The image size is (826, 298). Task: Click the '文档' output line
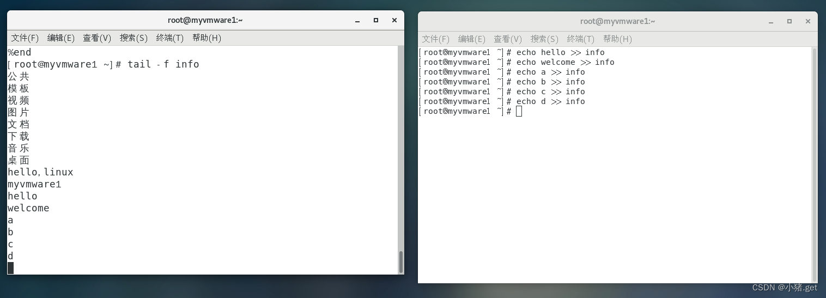pyautogui.click(x=19, y=124)
